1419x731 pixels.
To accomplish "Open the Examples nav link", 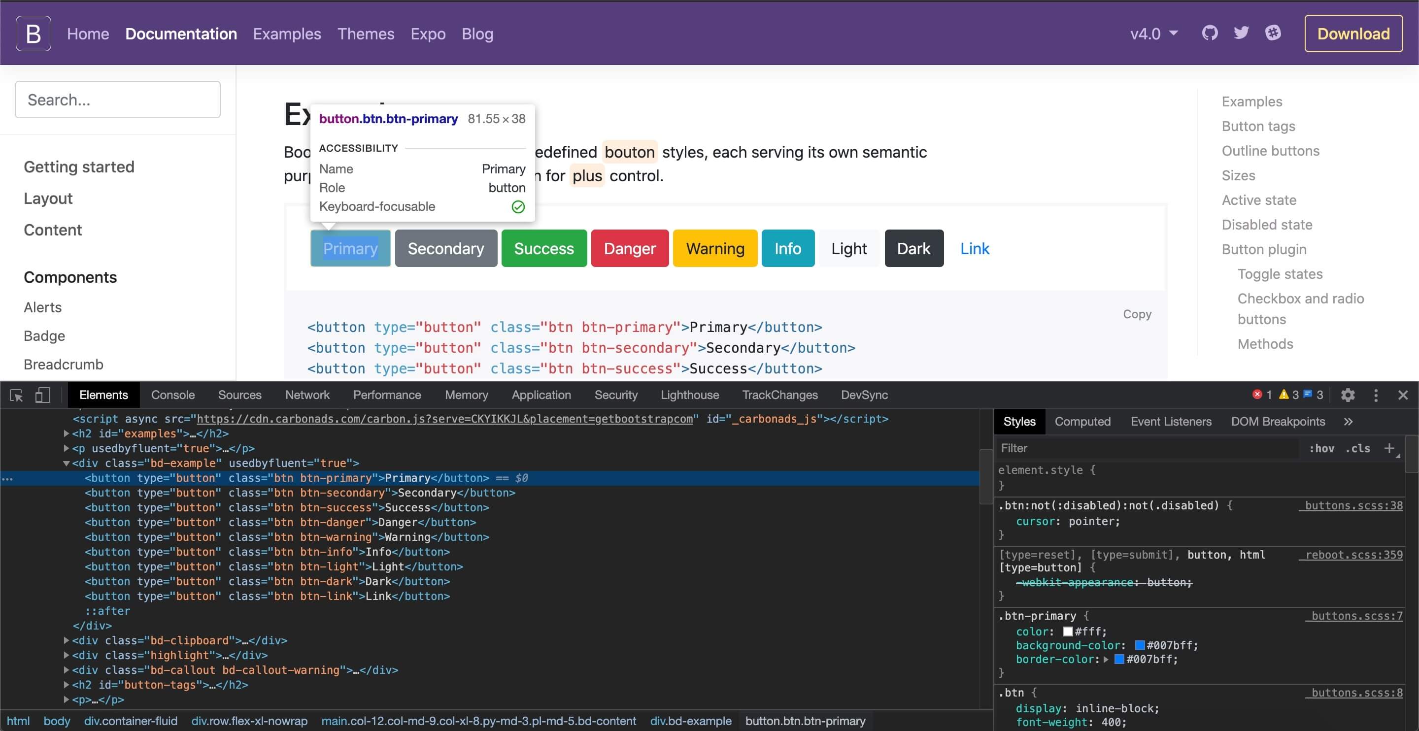I will [x=287, y=33].
